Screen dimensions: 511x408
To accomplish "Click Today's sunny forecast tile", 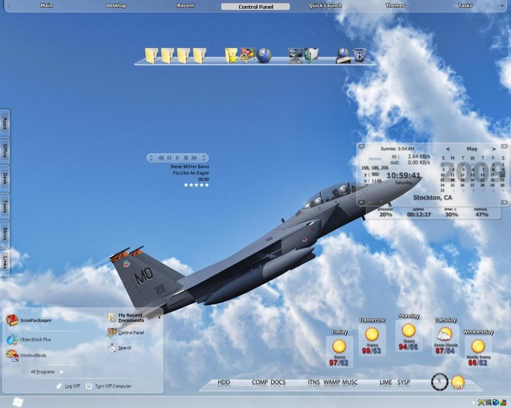I will (x=339, y=352).
